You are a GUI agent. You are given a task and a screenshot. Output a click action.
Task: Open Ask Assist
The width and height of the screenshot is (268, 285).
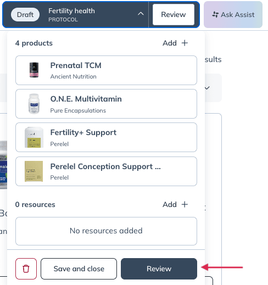(233, 15)
